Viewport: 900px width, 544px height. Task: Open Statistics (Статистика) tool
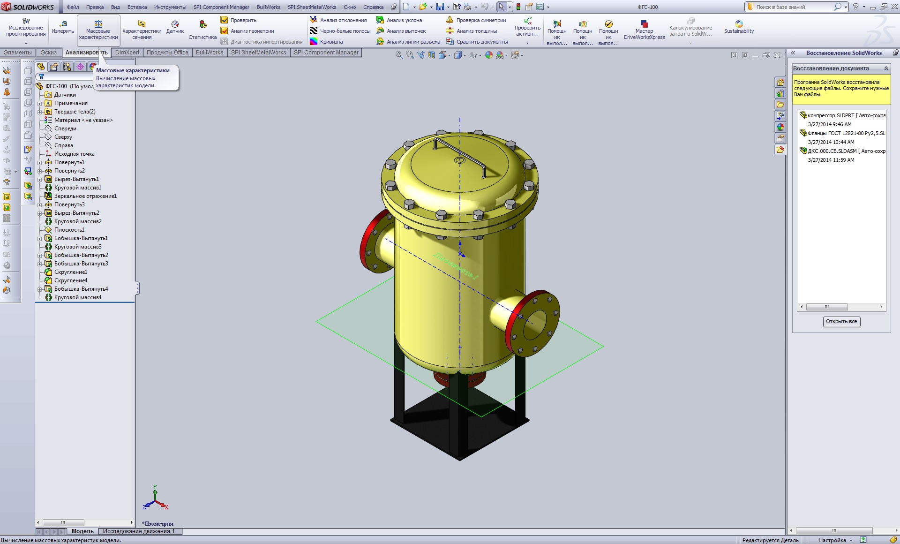tap(202, 30)
